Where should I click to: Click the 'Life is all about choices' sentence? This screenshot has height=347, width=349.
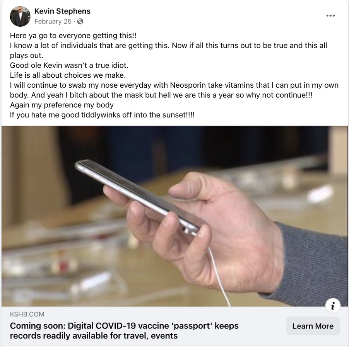pos(68,75)
